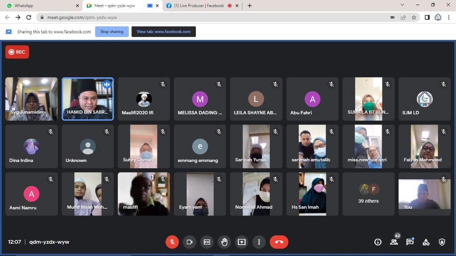Select Syg Junamidin video tile

pos(31,99)
